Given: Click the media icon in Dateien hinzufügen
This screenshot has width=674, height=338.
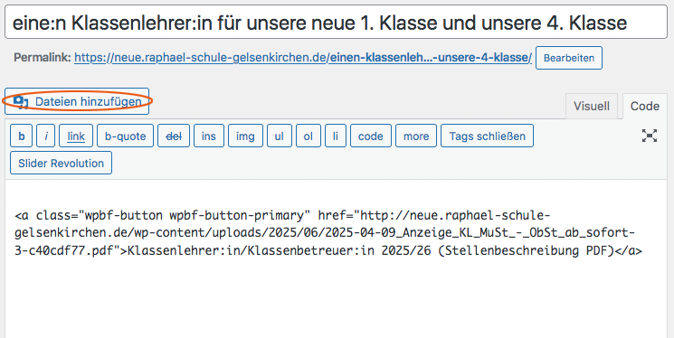Looking at the screenshot, I should click(x=20, y=102).
